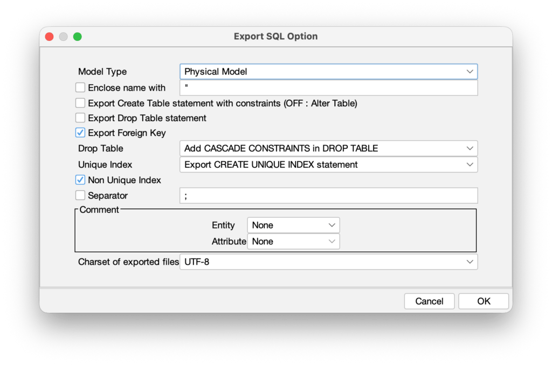Open the Unique Index dropdown
552x365 pixels.
click(x=328, y=164)
